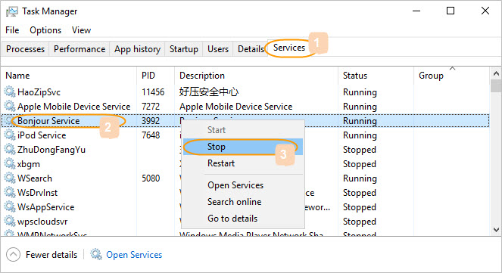Screen dimensions: 502x273
Task: Switch to the Users tab
Action: click(x=218, y=49)
